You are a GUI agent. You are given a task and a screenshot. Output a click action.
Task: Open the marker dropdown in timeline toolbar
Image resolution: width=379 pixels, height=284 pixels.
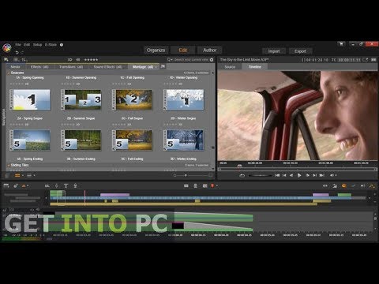click(217, 186)
